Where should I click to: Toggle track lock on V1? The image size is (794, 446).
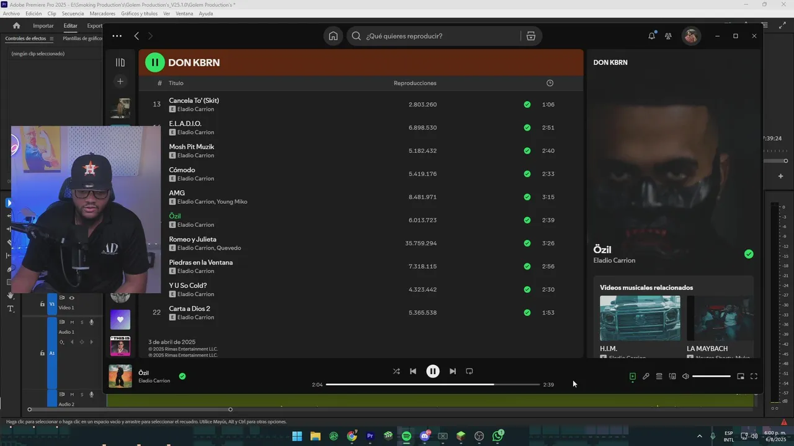click(42, 304)
